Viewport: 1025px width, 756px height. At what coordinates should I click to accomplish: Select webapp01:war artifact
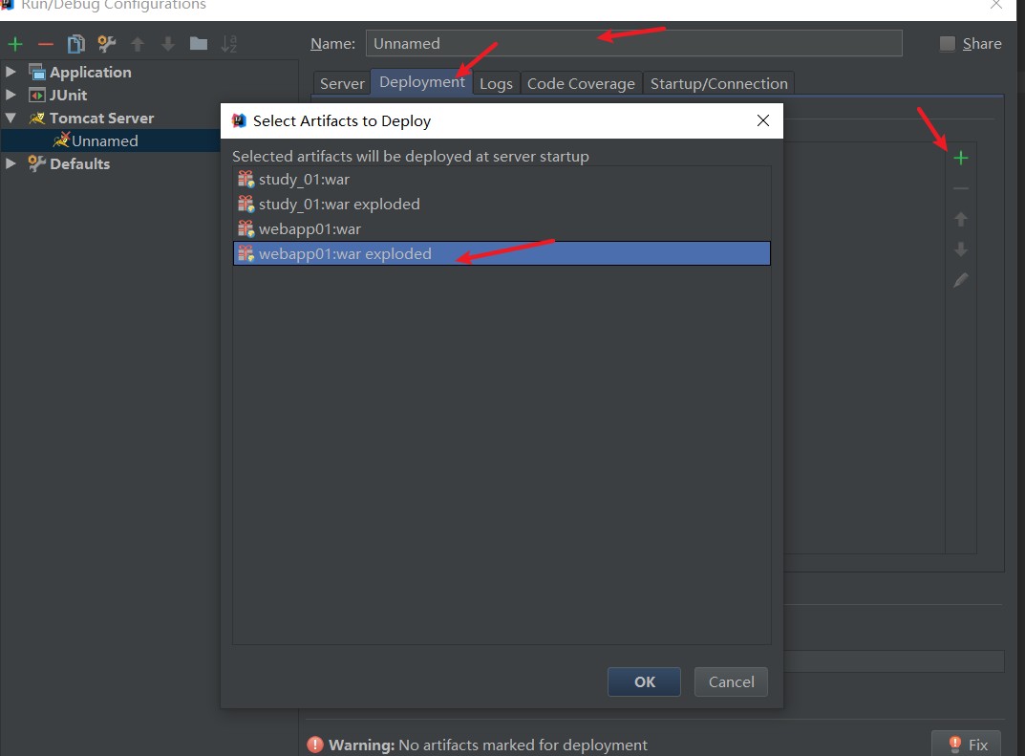[502, 228]
